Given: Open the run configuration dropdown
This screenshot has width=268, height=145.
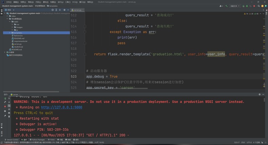Looking at the screenshot, I should (x=235, y=6).
